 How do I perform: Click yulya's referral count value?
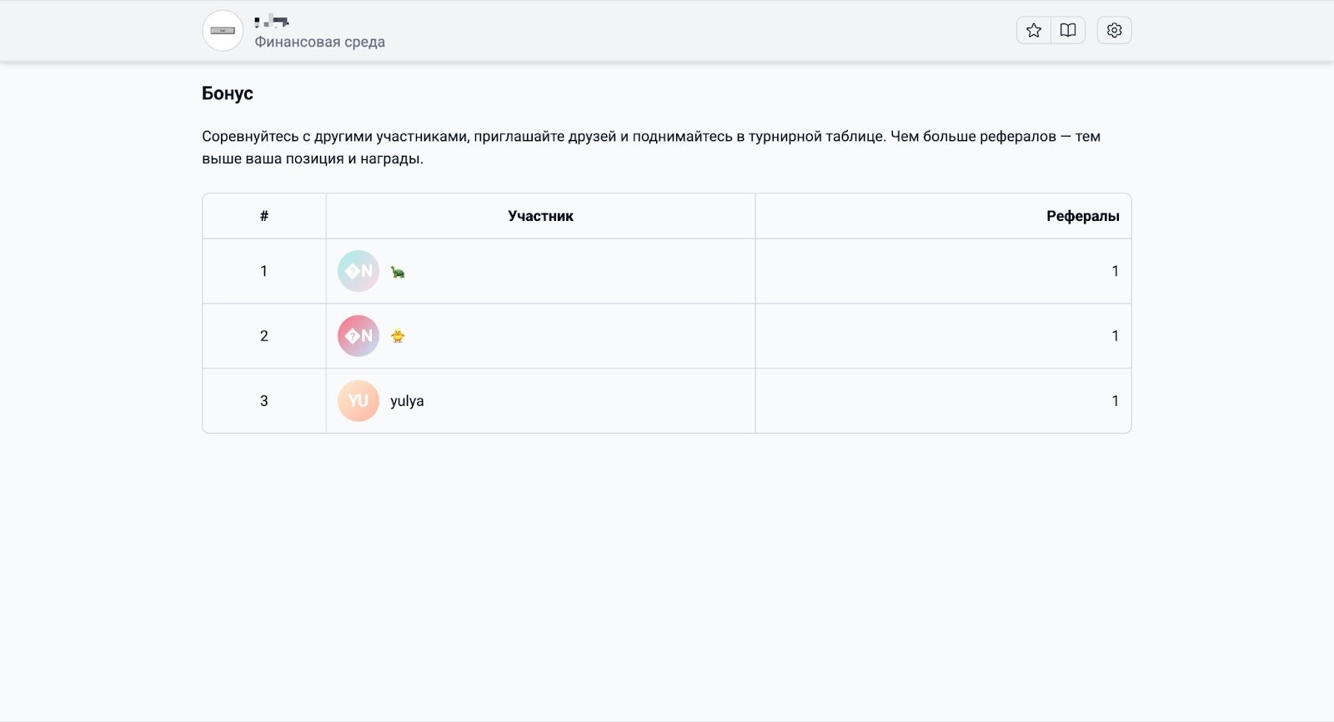click(x=1115, y=401)
